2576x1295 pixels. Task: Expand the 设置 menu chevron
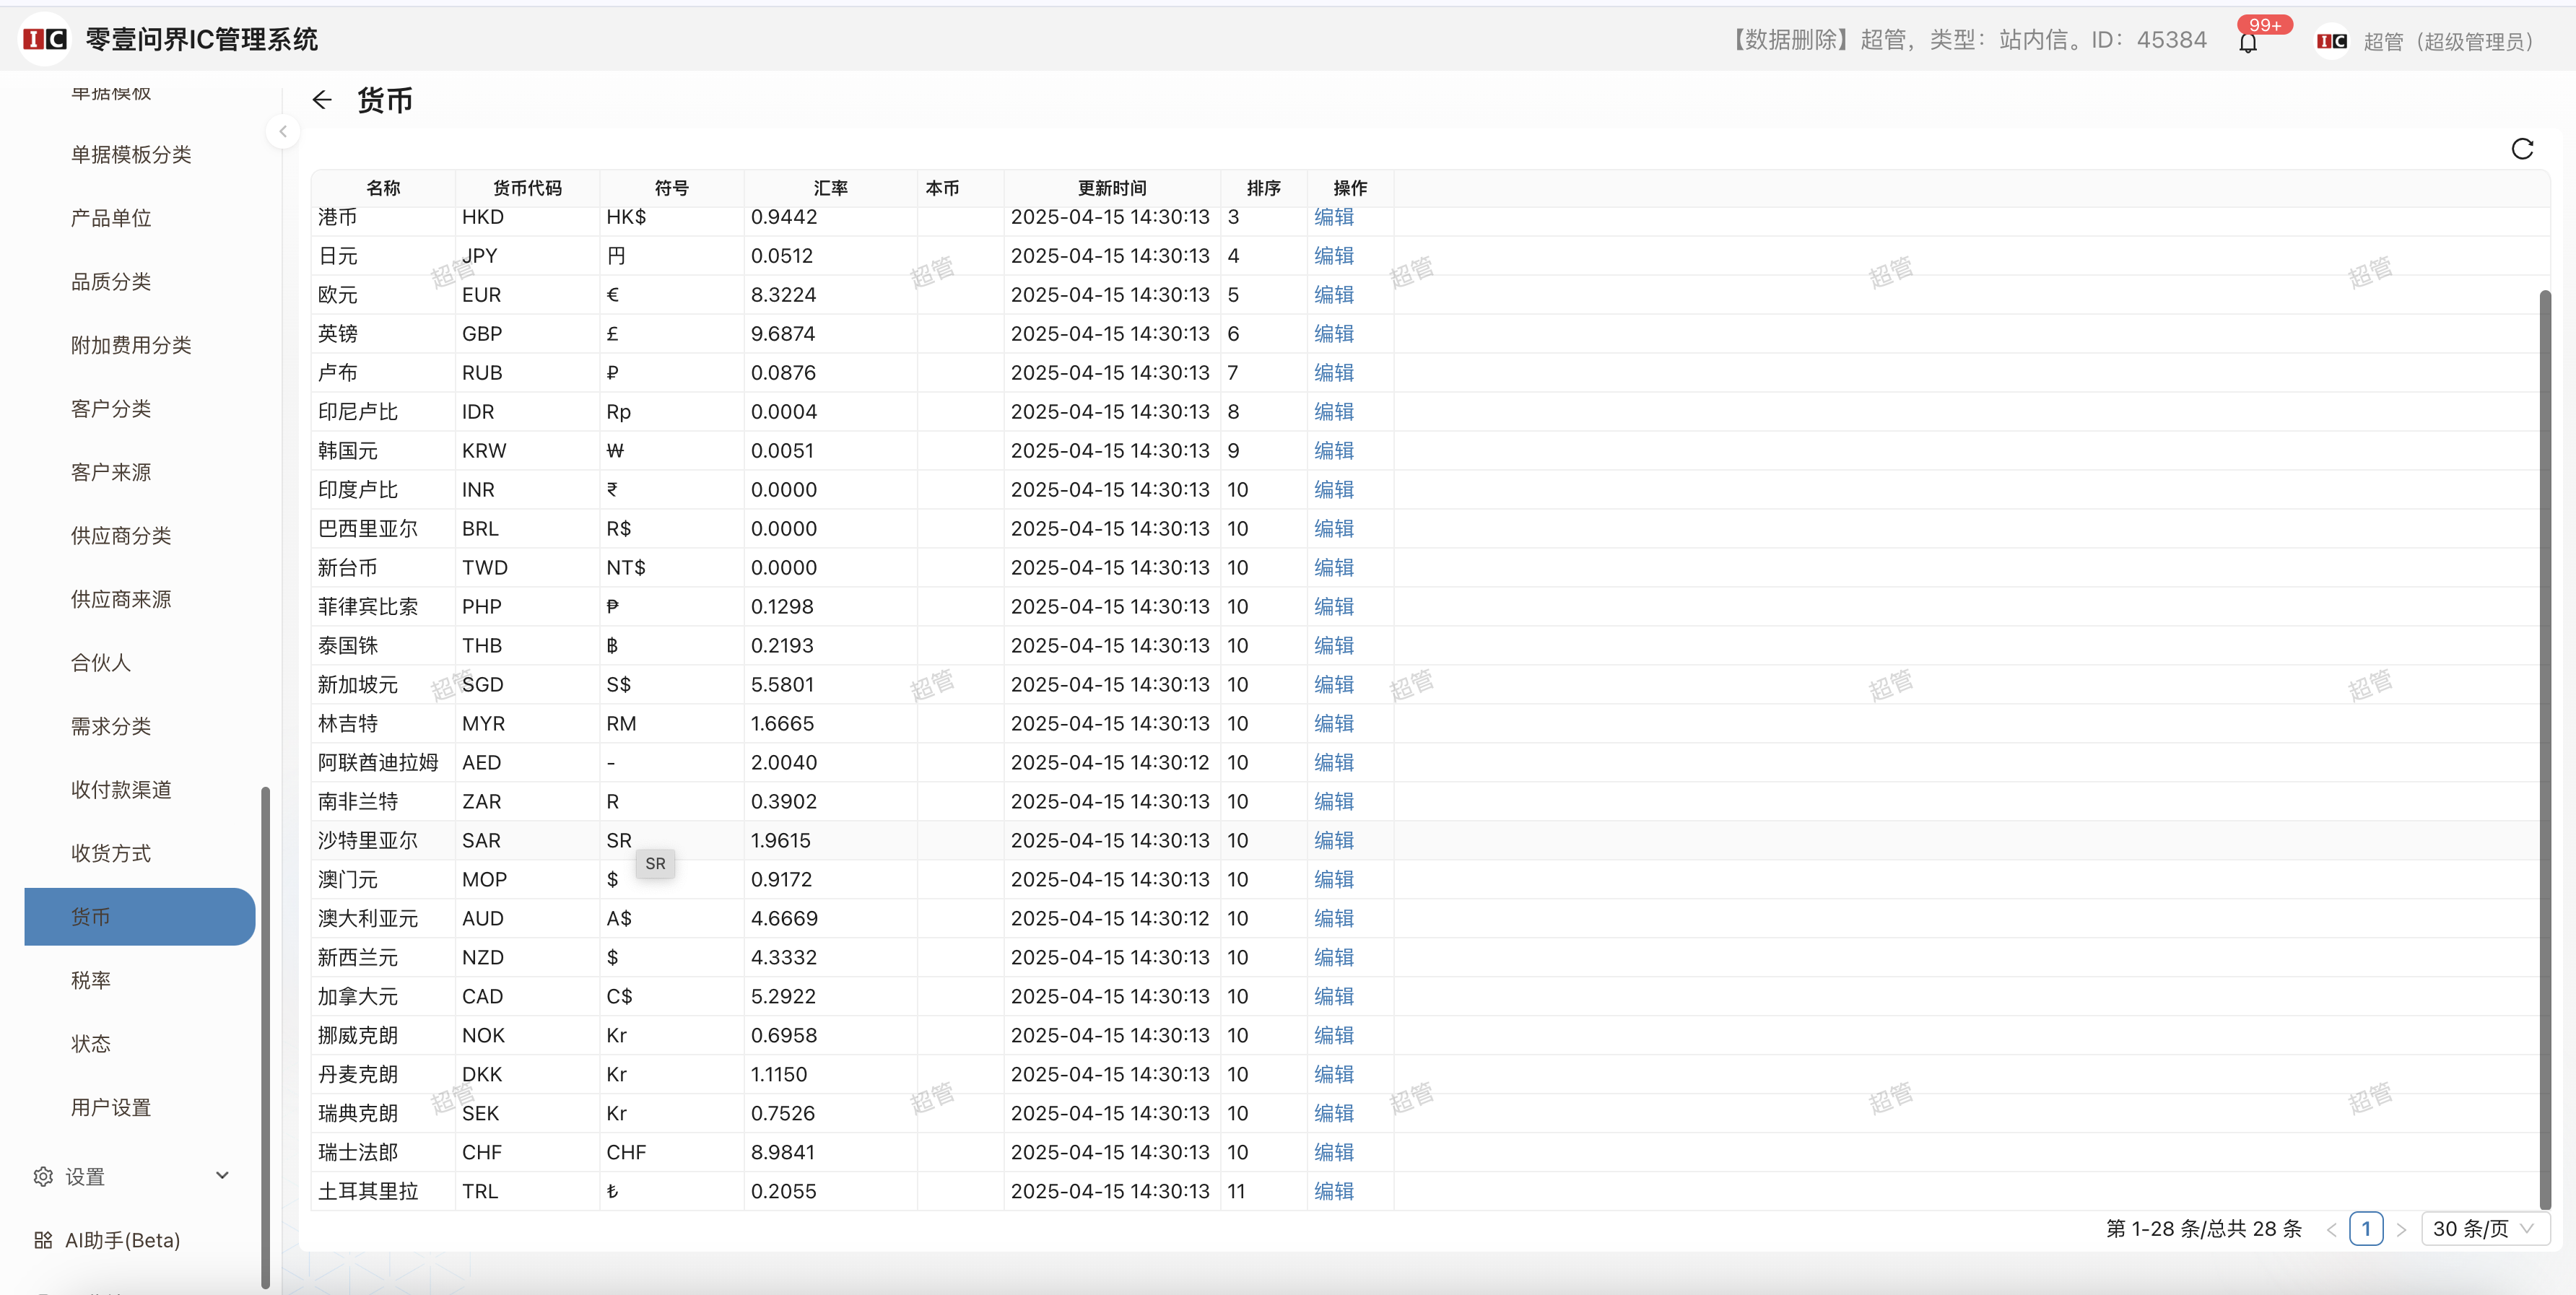pos(222,1176)
